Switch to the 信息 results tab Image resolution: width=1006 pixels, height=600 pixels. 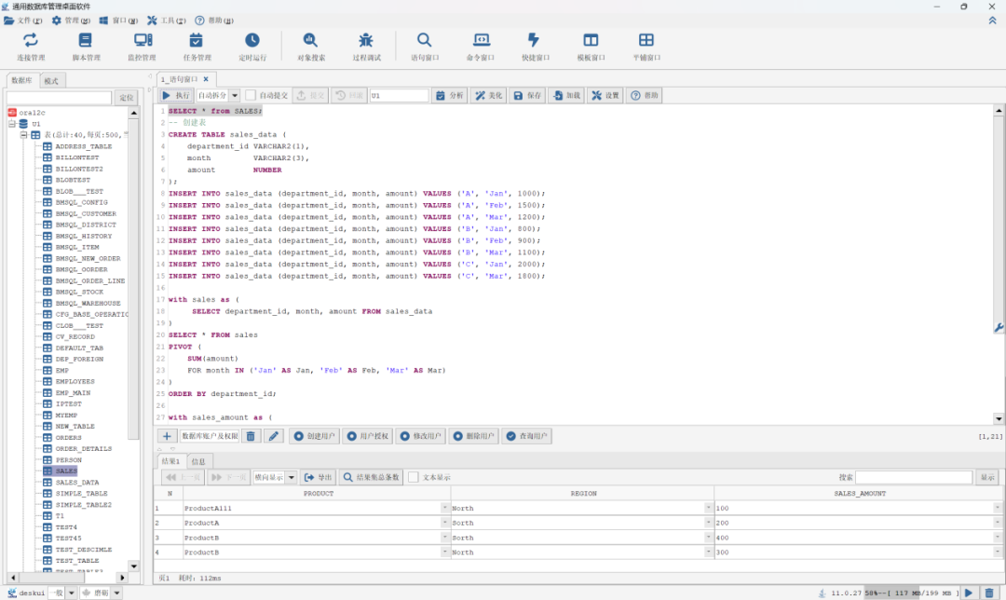[x=198, y=461]
